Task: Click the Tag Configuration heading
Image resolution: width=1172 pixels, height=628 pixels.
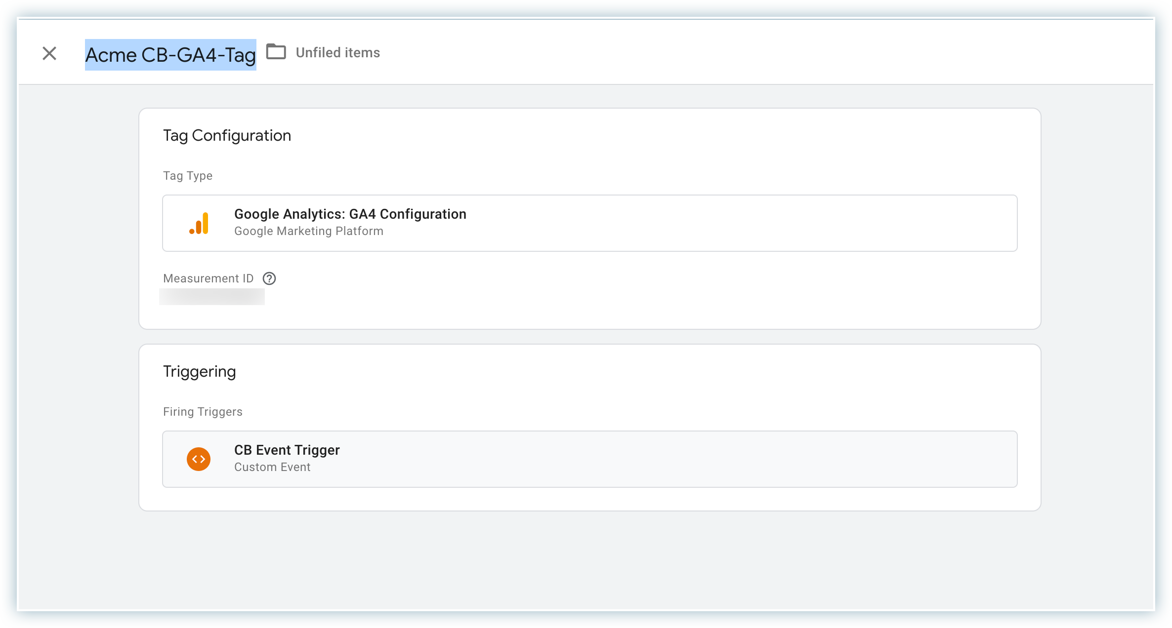Action: [227, 136]
